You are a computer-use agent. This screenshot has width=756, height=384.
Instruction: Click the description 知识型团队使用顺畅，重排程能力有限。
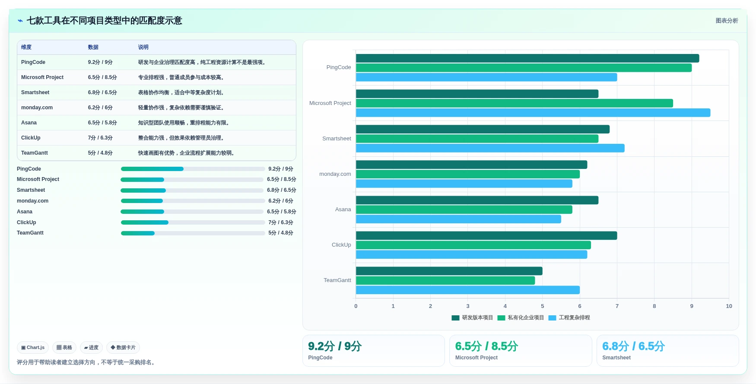(184, 123)
